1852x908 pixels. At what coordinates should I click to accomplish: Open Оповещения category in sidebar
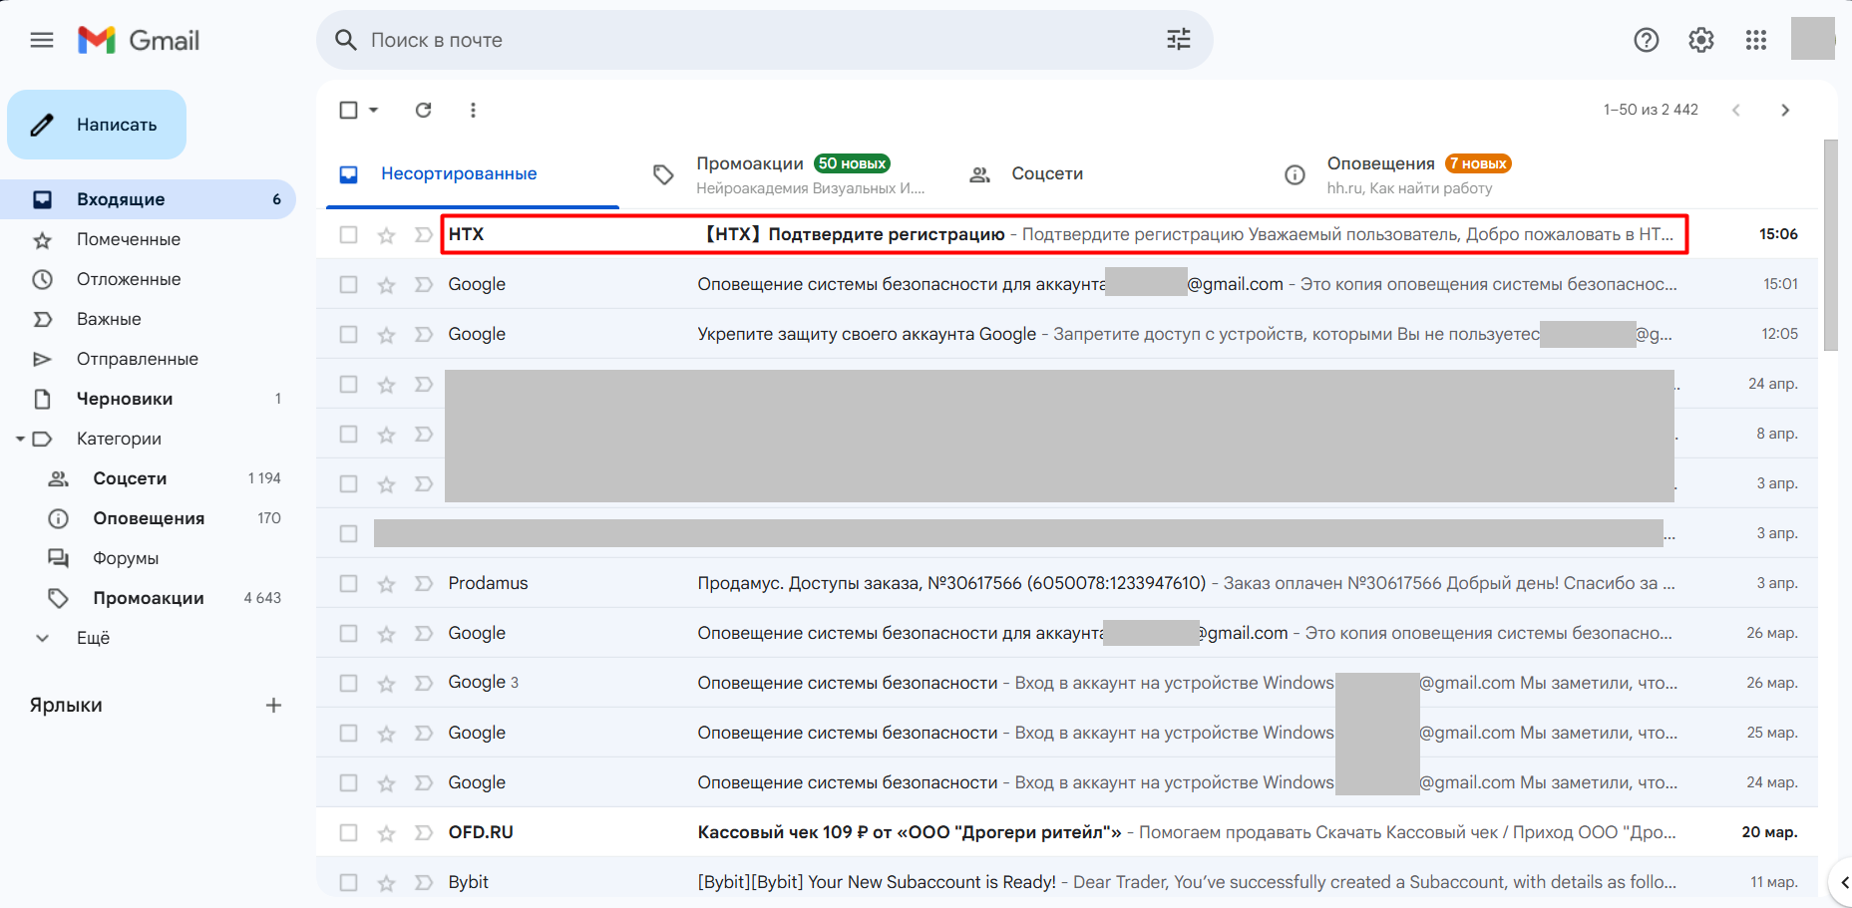pyautogui.click(x=148, y=518)
